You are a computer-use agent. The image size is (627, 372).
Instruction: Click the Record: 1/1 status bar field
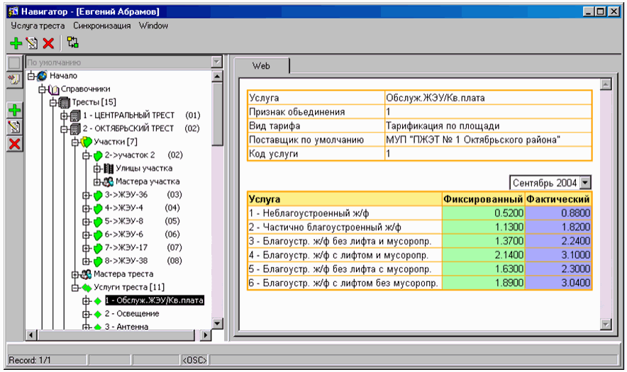47,360
